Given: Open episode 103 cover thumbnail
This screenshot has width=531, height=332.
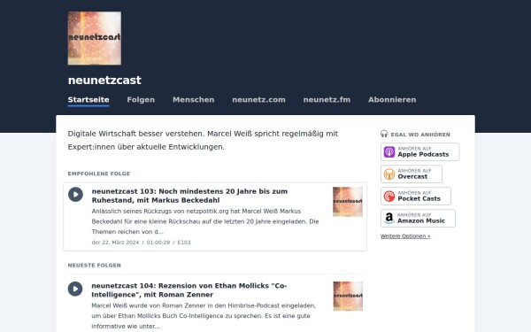Looking at the screenshot, I should tap(348, 202).
